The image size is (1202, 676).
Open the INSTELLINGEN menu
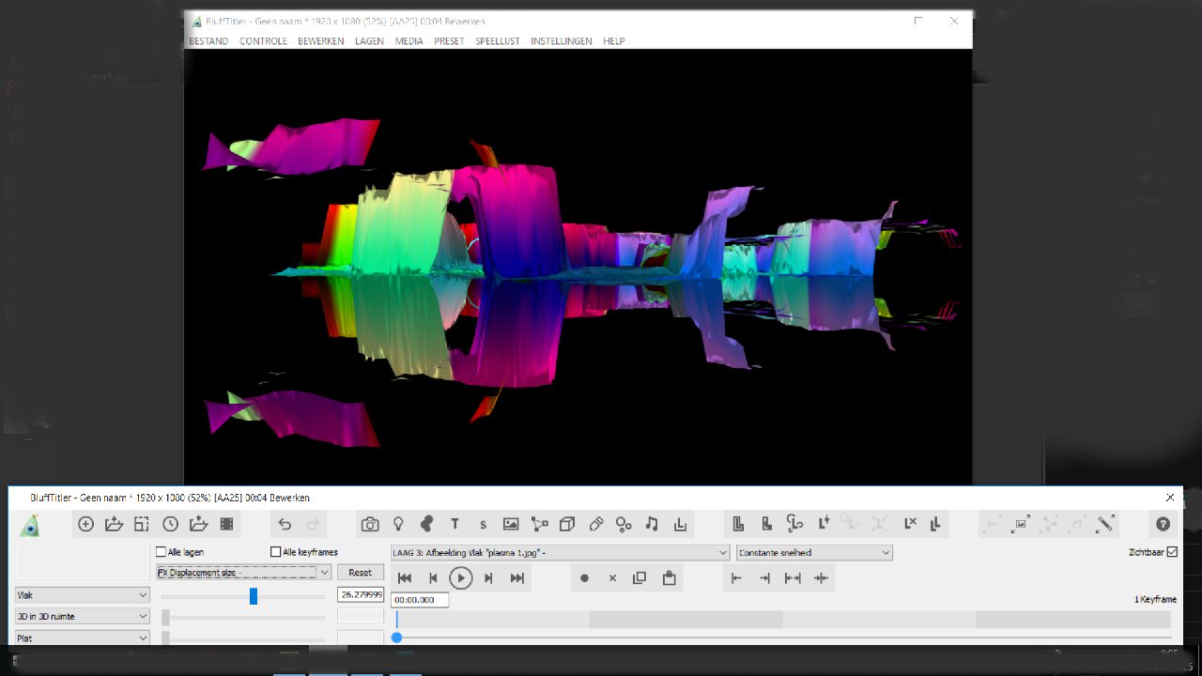point(561,41)
